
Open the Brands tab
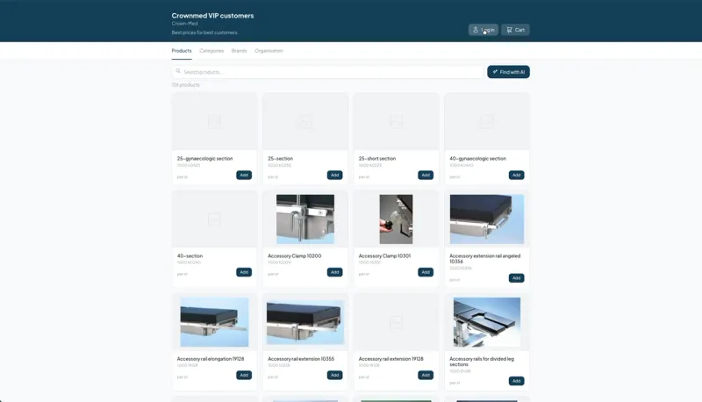pyautogui.click(x=239, y=51)
